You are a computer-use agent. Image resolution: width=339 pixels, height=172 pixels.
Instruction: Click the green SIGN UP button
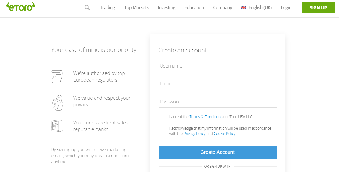(x=318, y=8)
